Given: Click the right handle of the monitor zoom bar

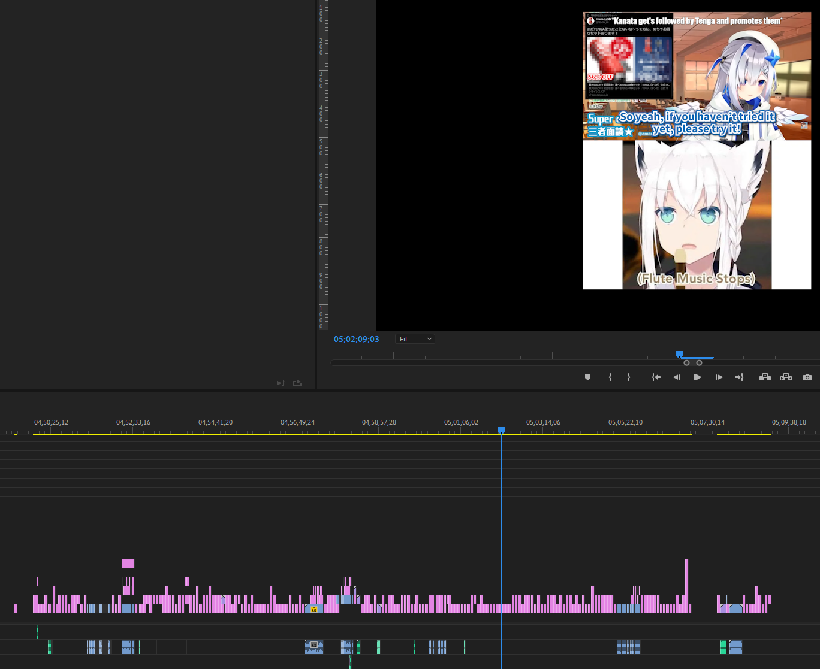Looking at the screenshot, I should [699, 363].
